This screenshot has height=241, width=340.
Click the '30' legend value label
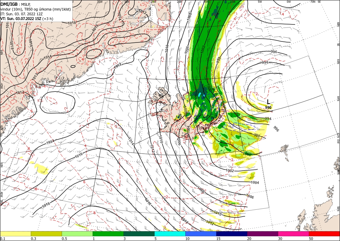(x=280, y=239)
